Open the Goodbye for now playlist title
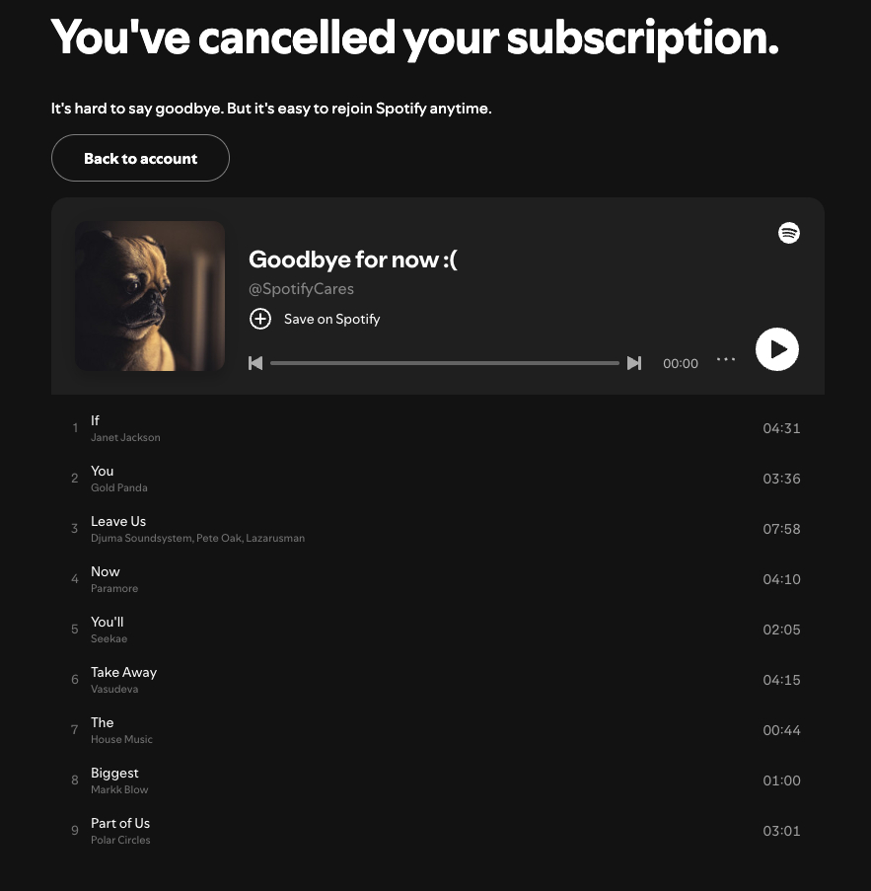Image resolution: width=871 pixels, height=891 pixels. tap(353, 260)
